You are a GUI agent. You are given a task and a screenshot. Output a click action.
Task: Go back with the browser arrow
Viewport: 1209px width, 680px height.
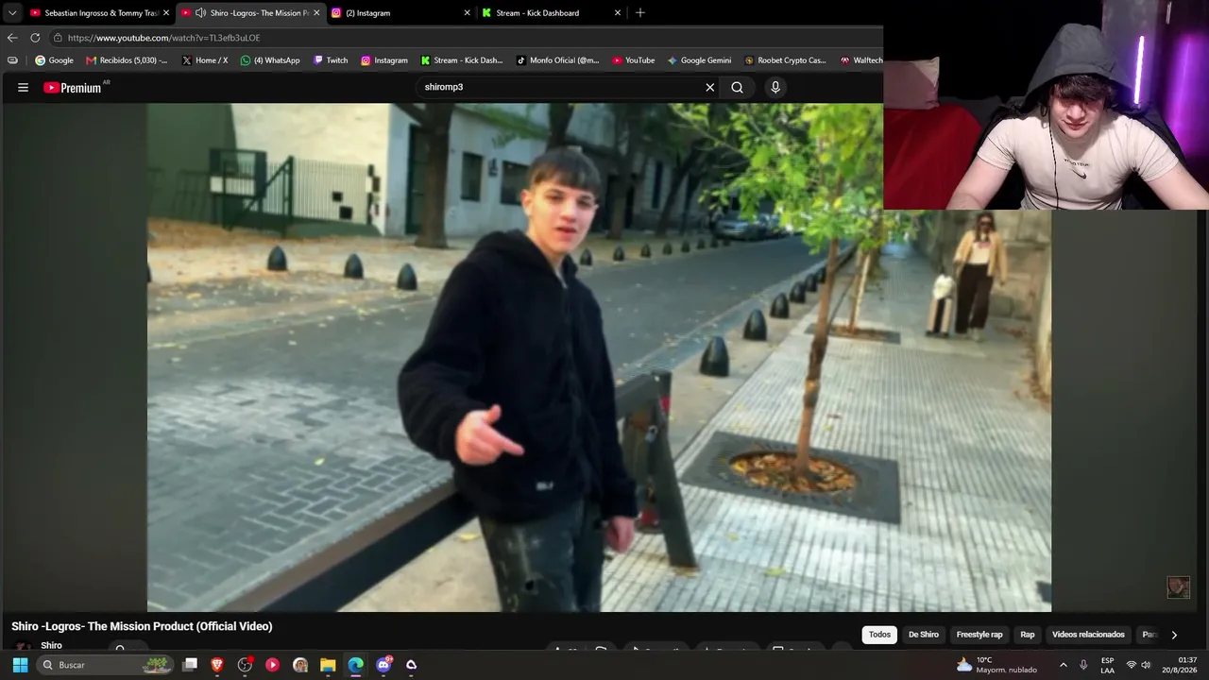[12, 38]
